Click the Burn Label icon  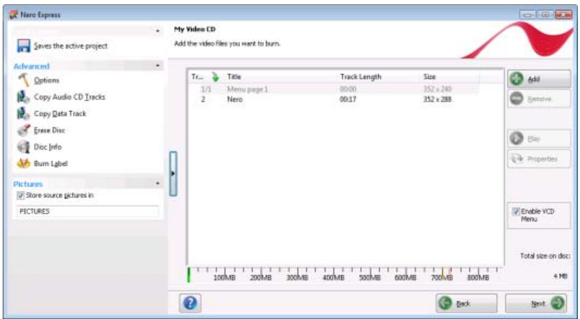click(23, 163)
